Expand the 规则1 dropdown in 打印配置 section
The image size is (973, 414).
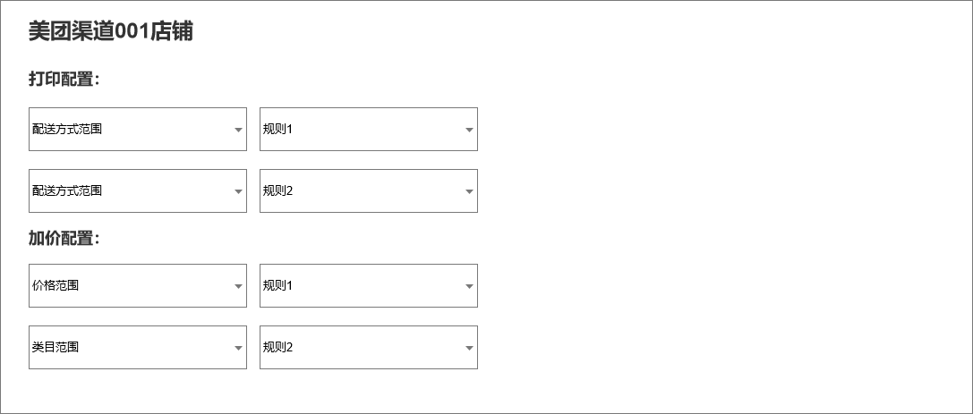(x=368, y=130)
